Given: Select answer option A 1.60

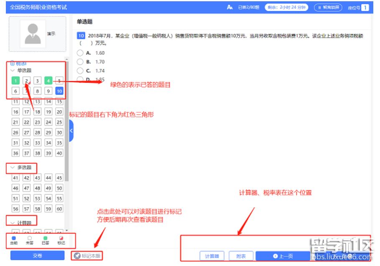Looking at the screenshot, I should coord(80,53).
